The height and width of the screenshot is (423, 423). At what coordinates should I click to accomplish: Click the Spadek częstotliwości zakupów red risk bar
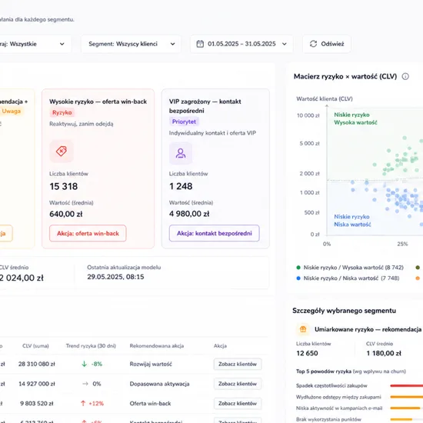click(406, 386)
